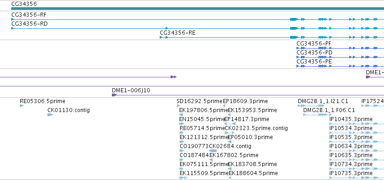Image resolution: width=384 pixels, height=180 pixels.
Task: Click the EK115509.5prime EST label
Action: coord(204,173)
